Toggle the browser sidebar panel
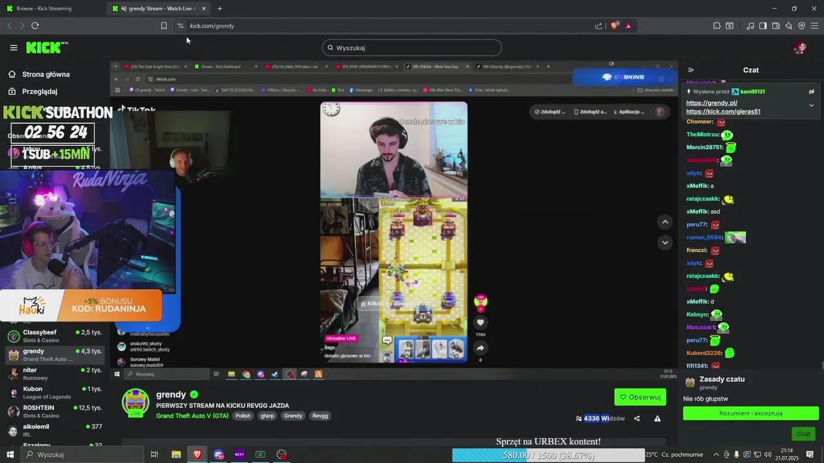The height and width of the screenshot is (463, 824). tap(763, 26)
